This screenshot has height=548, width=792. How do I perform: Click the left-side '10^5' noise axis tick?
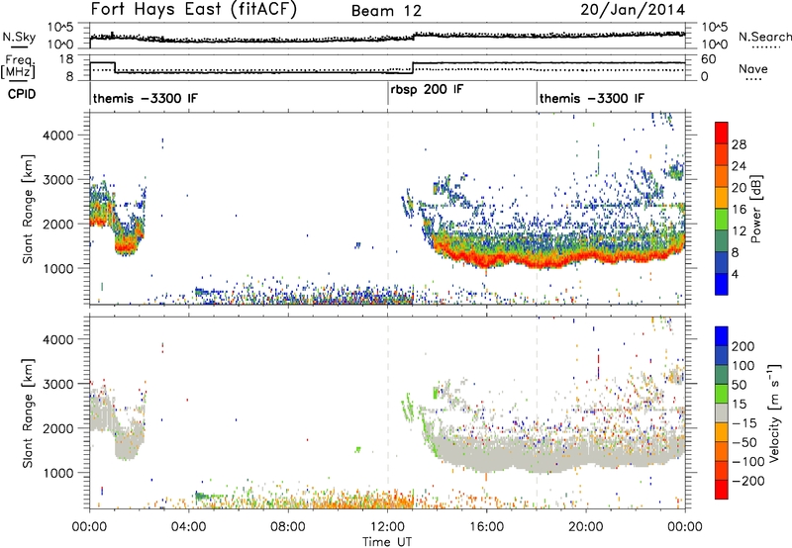point(60,28)
